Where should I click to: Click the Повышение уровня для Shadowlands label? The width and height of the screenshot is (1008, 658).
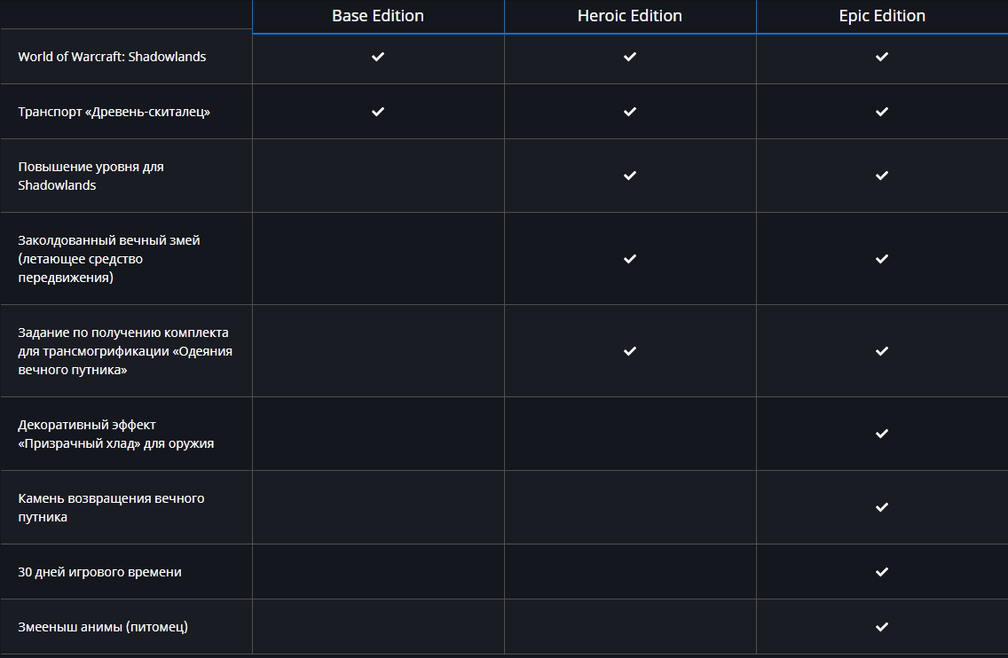(x=91, y=176)
